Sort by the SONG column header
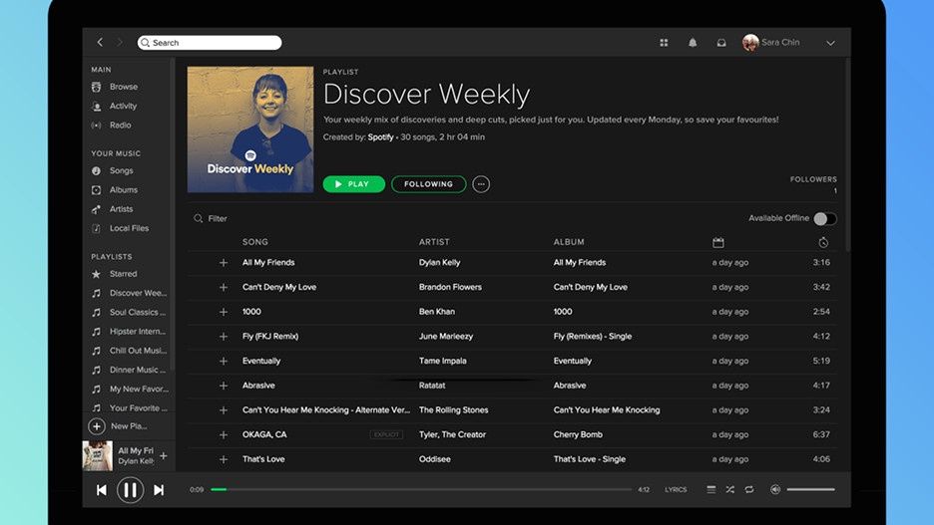The width and height of the screenshot is (934, 525). pos(254,242)
